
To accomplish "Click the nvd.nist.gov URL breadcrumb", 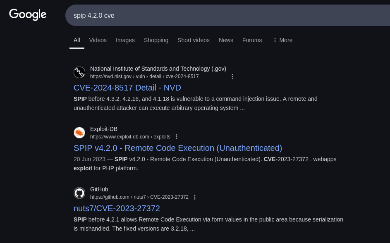I will click(144, 76).
